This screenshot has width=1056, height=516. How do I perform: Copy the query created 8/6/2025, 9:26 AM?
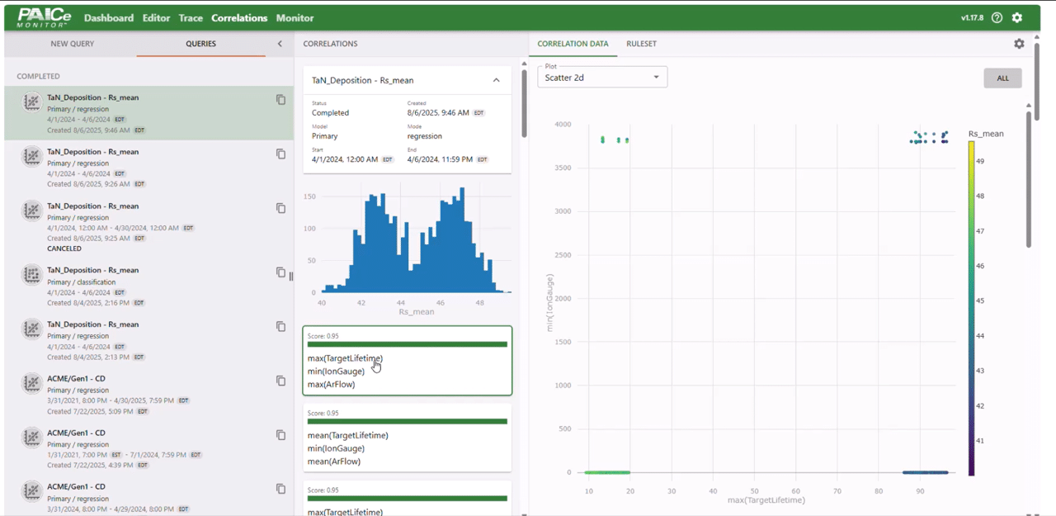coord(280,154)
